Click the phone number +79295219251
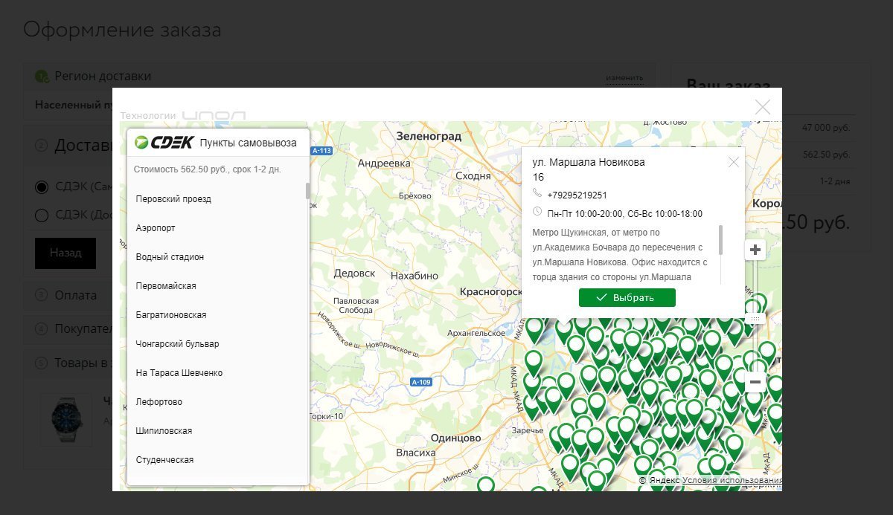 pyautogui.click(x=577, y=195)
